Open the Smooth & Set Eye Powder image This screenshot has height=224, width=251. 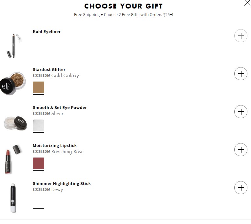15,123
